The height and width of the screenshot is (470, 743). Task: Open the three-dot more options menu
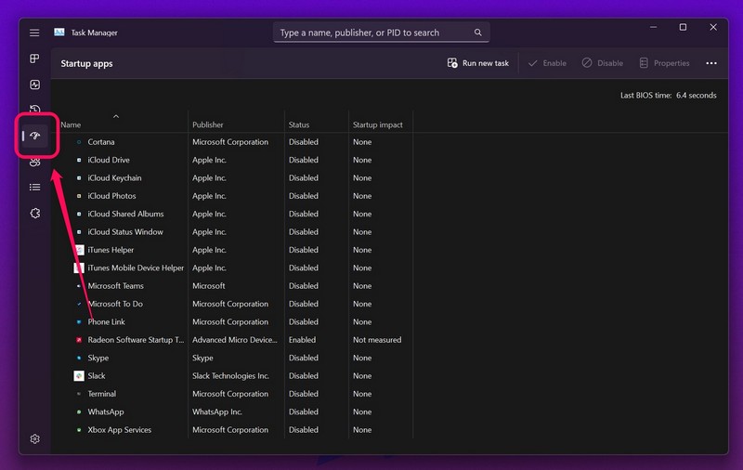click(711, 63)
